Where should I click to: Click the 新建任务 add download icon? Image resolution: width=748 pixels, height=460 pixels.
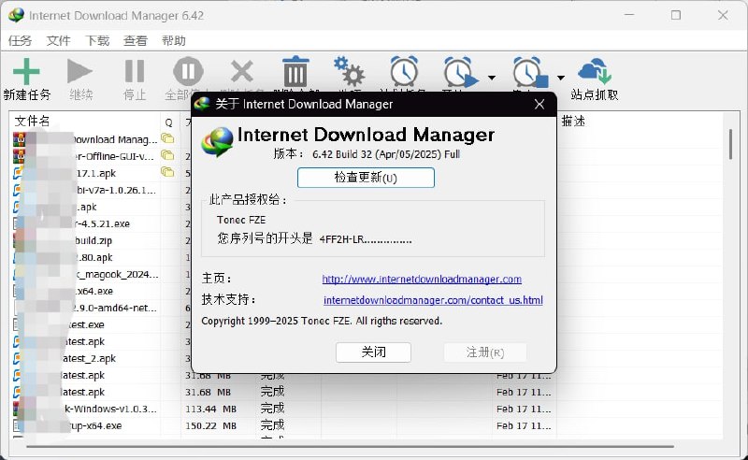pyautogui.click(x=26, y=72)
